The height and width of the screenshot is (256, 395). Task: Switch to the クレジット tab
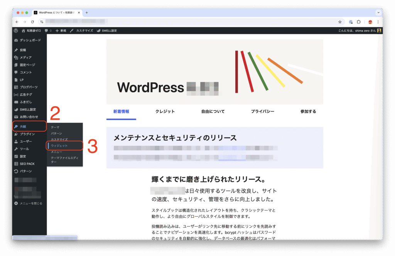tap(165, 112)
